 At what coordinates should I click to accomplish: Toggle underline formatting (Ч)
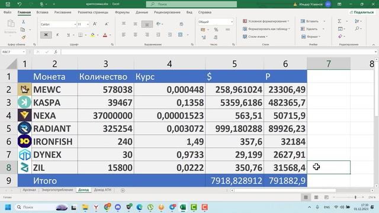68,35
